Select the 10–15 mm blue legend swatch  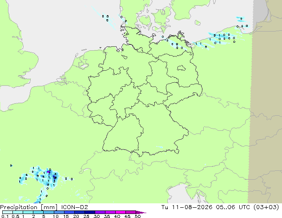pyautogui.click(x=59, y=212)
